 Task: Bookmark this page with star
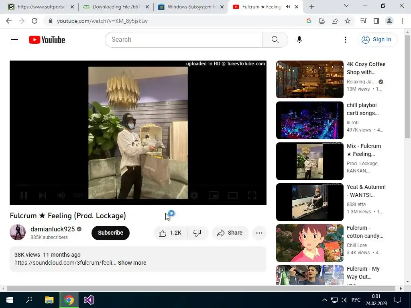(348, 21)
